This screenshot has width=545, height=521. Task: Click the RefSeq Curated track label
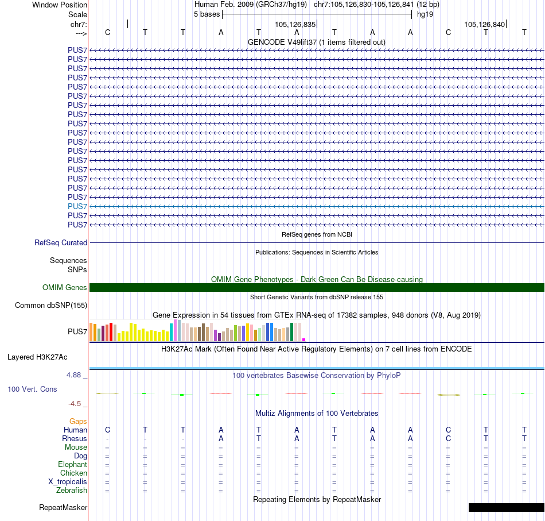[x=60, y=242]
